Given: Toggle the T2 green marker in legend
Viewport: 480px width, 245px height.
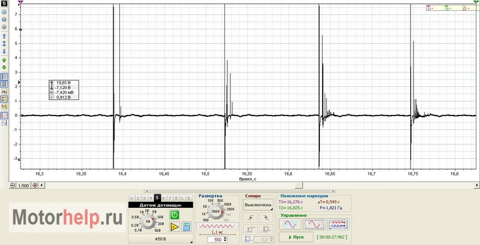Looking at the screenshot, I should (448, 8).
